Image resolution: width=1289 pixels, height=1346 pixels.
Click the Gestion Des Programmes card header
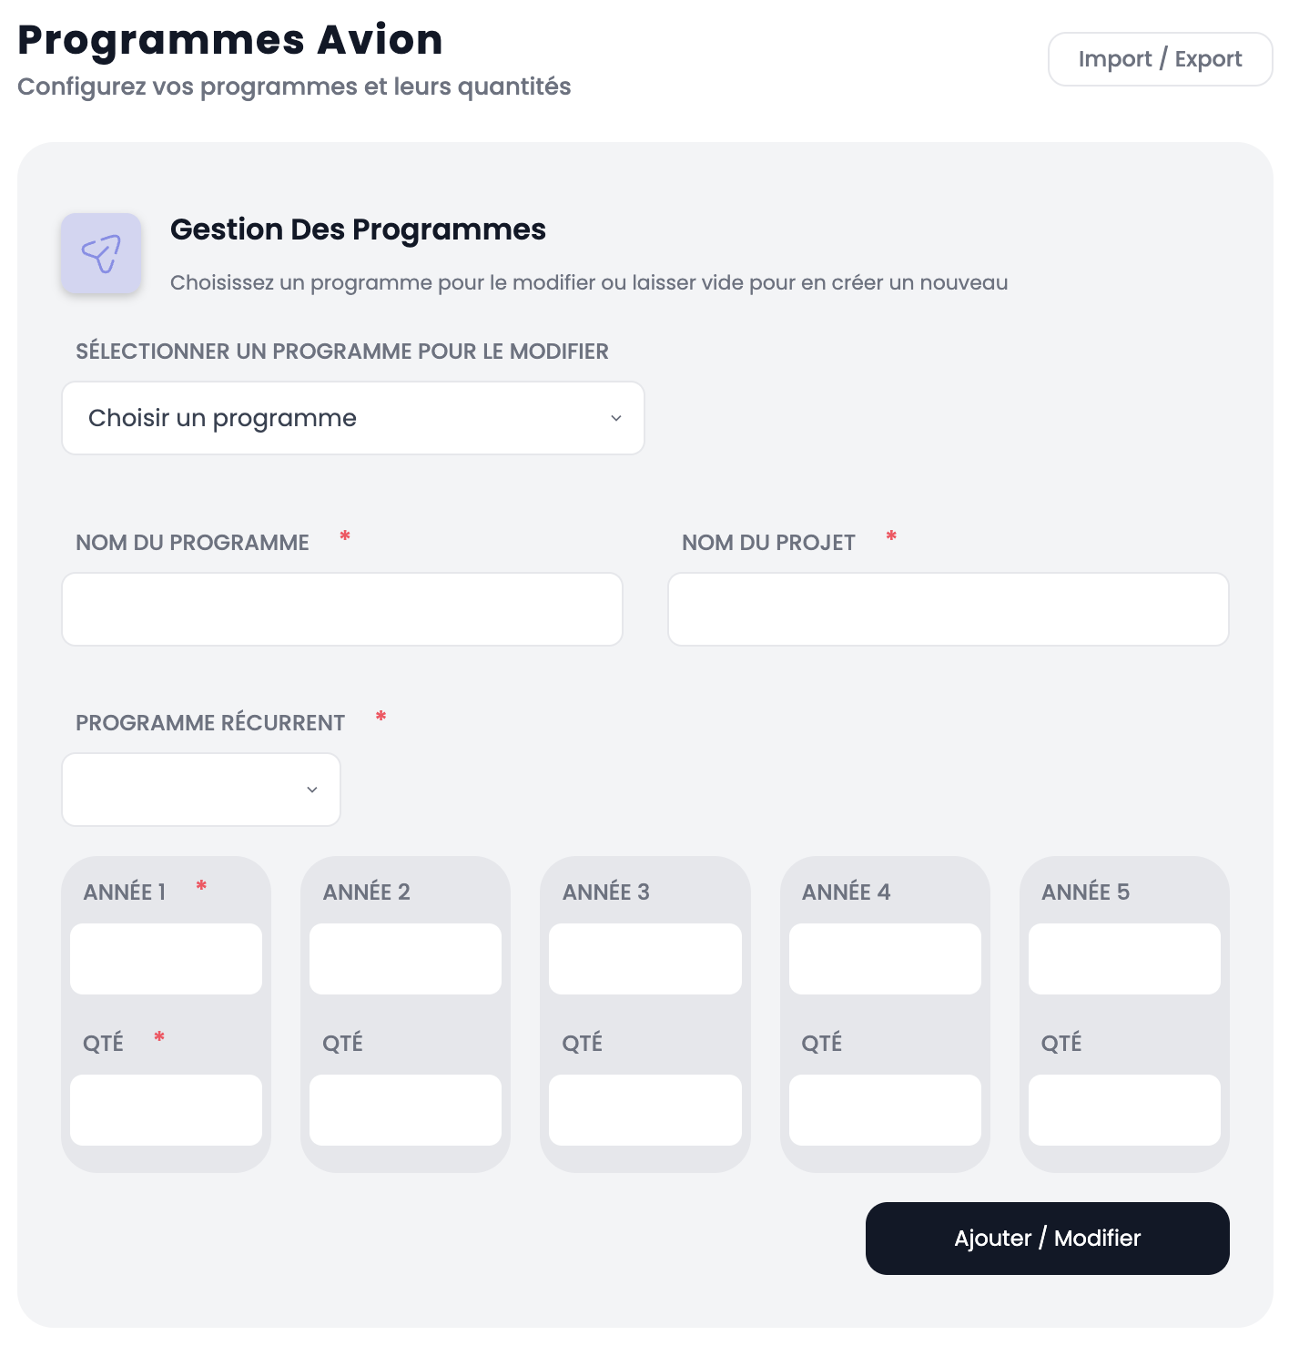358,229
